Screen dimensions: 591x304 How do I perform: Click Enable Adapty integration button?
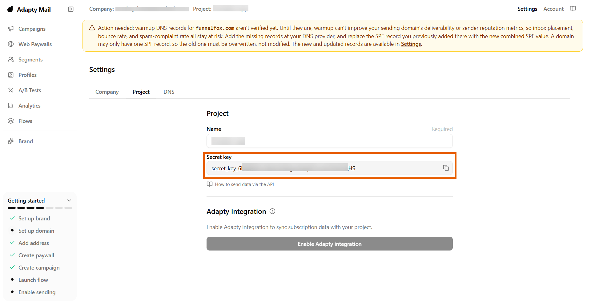click(329, 243)
